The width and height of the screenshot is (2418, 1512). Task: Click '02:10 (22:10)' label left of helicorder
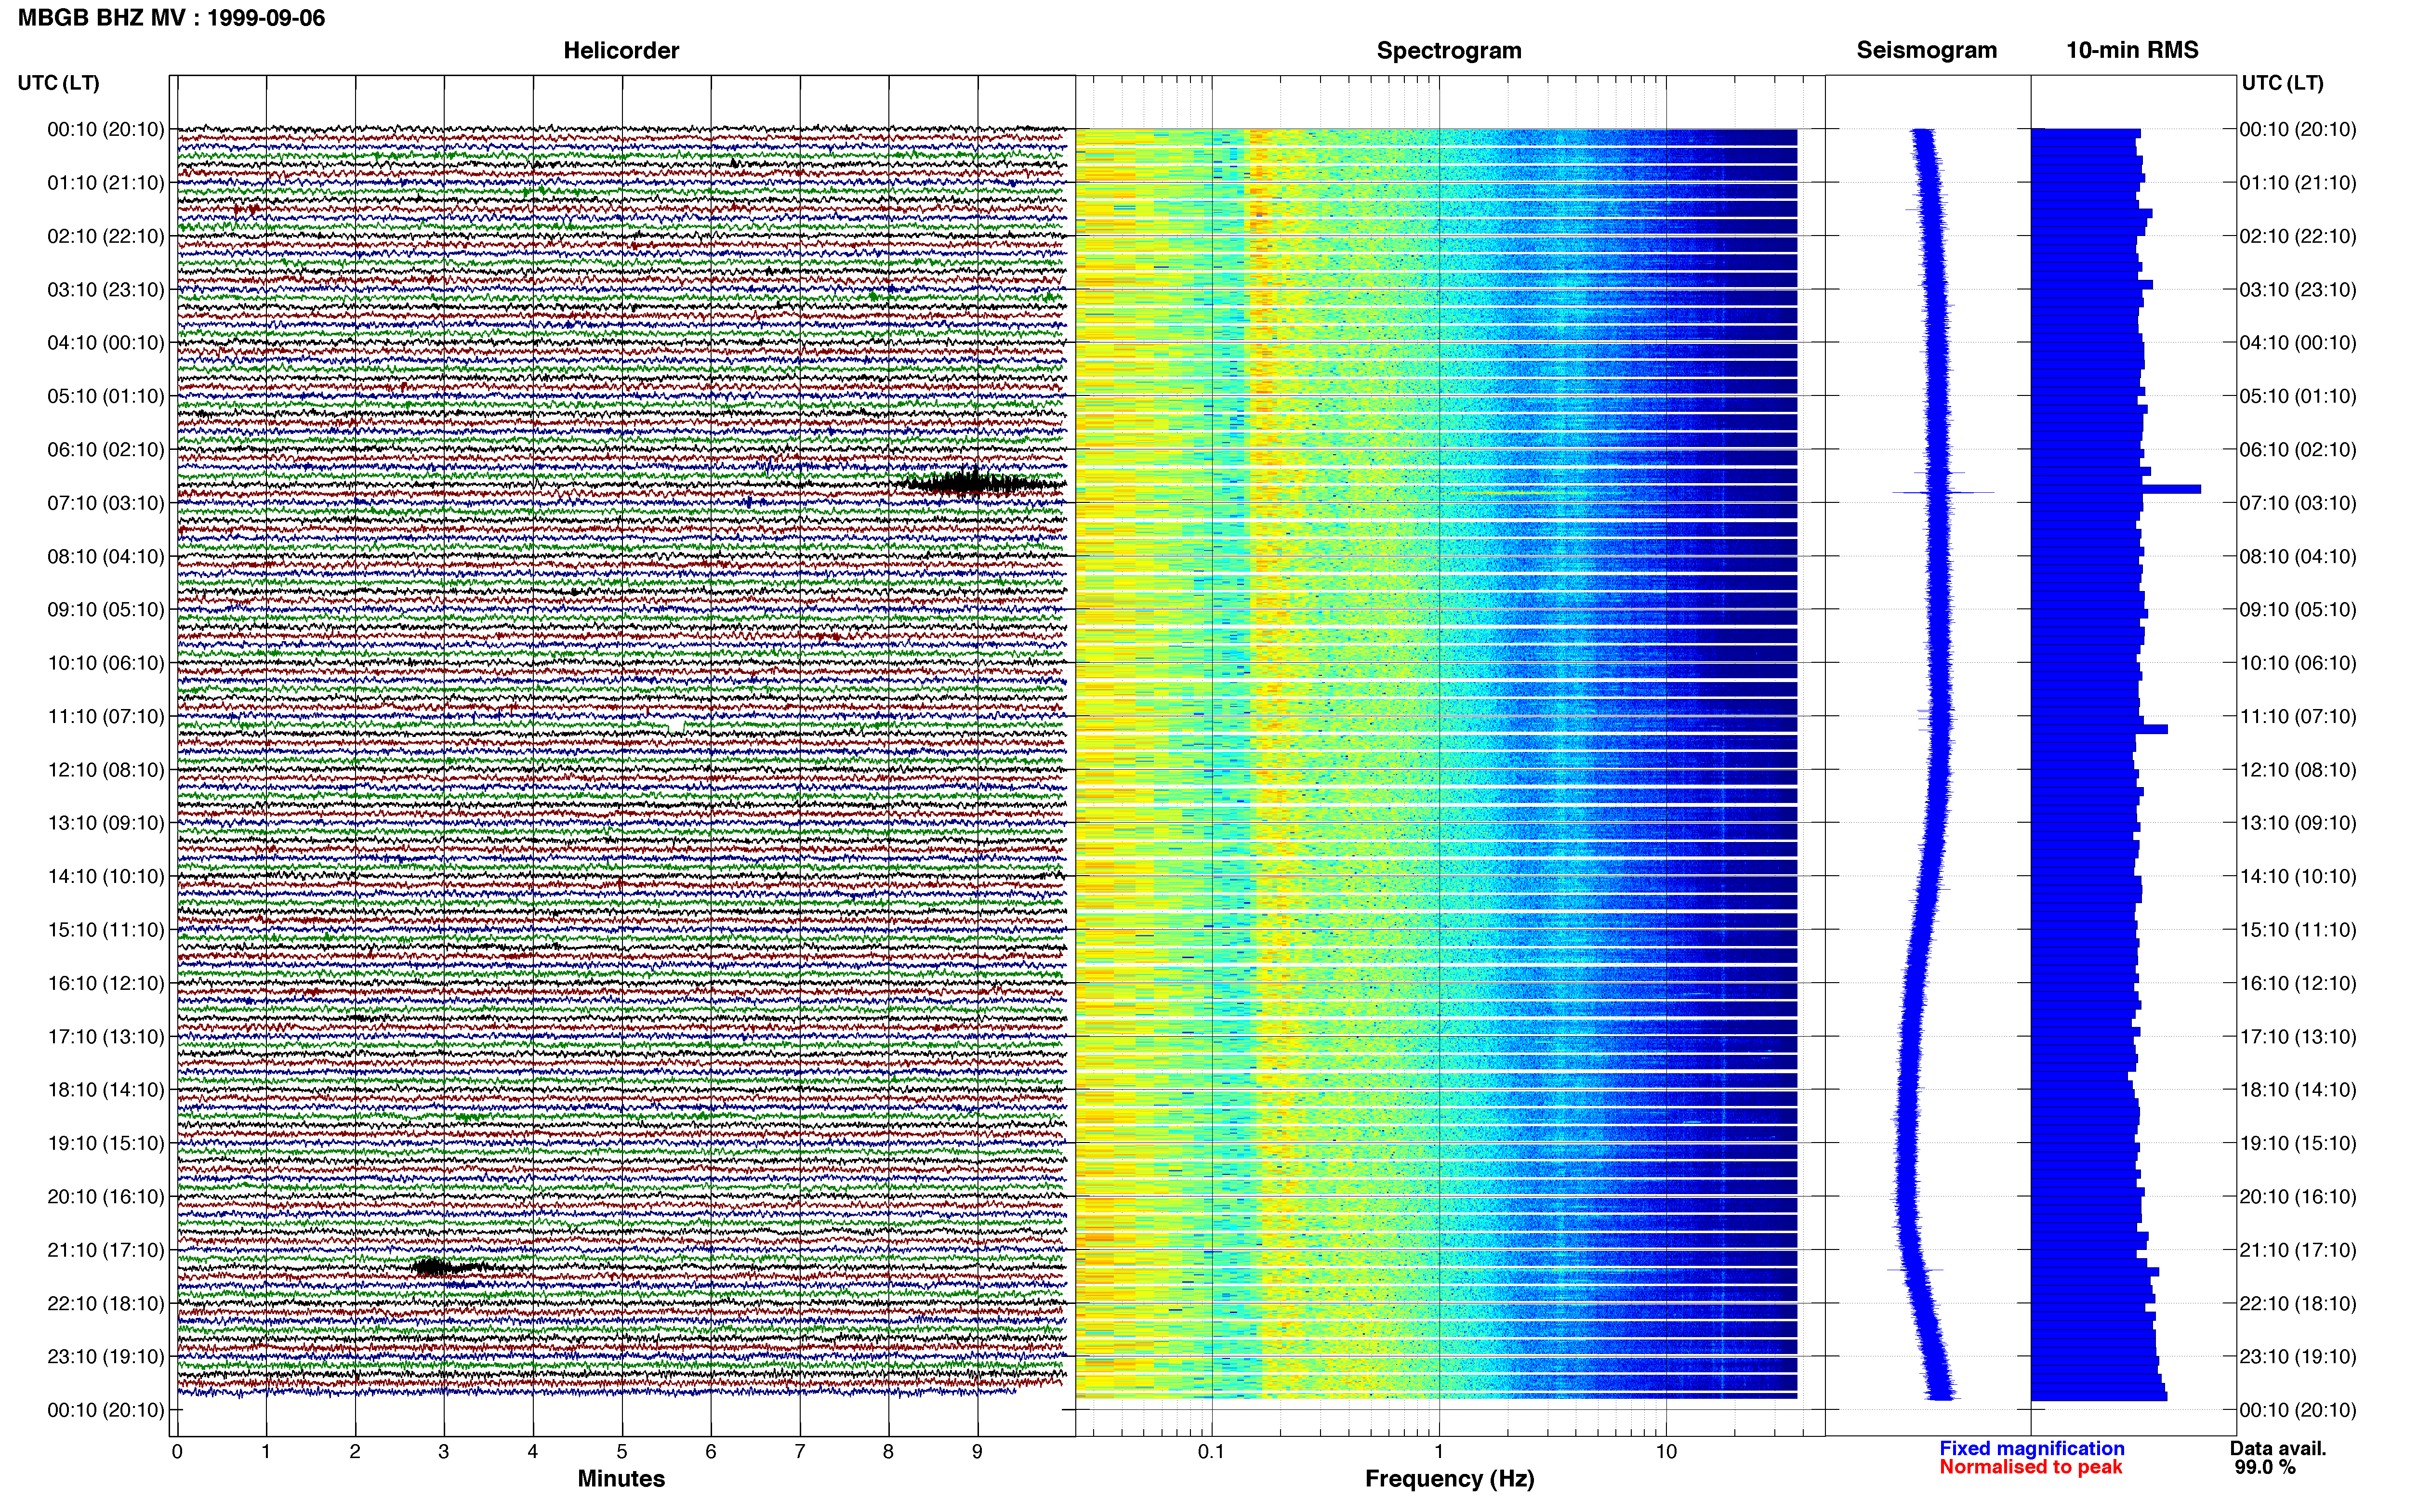tap(106, 236)
